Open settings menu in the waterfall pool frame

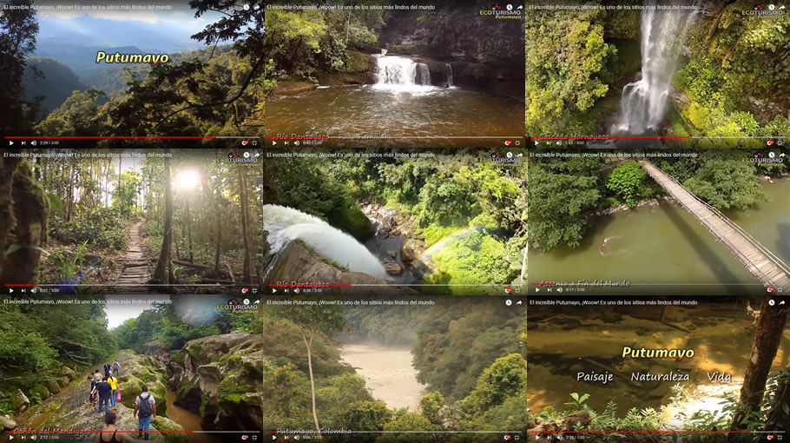(x=507, y=142)
